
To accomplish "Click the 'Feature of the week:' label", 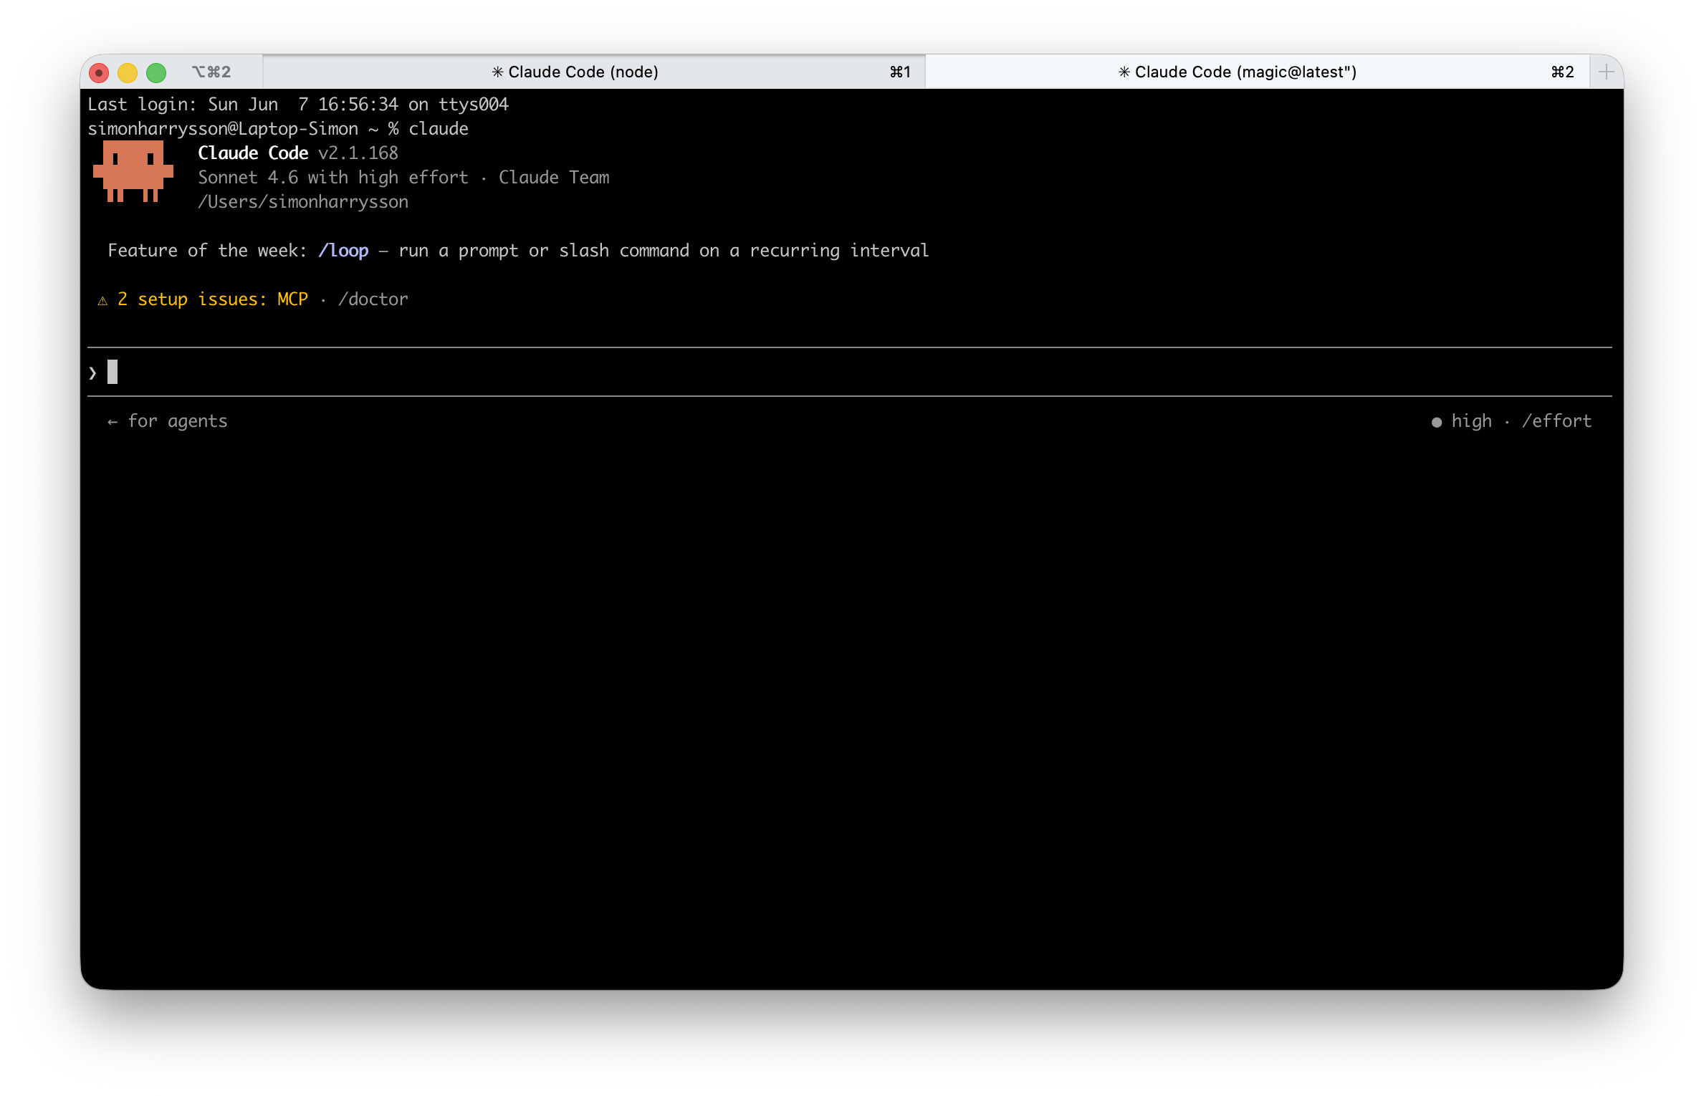I will click(x=207, y=250).
